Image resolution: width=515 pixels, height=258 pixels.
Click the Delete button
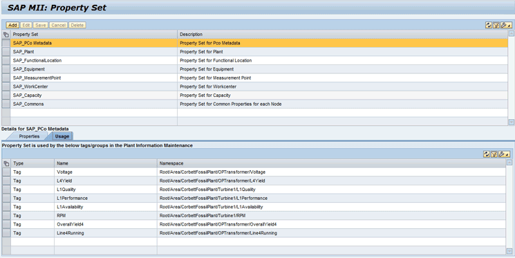click(x=77, y=26)
